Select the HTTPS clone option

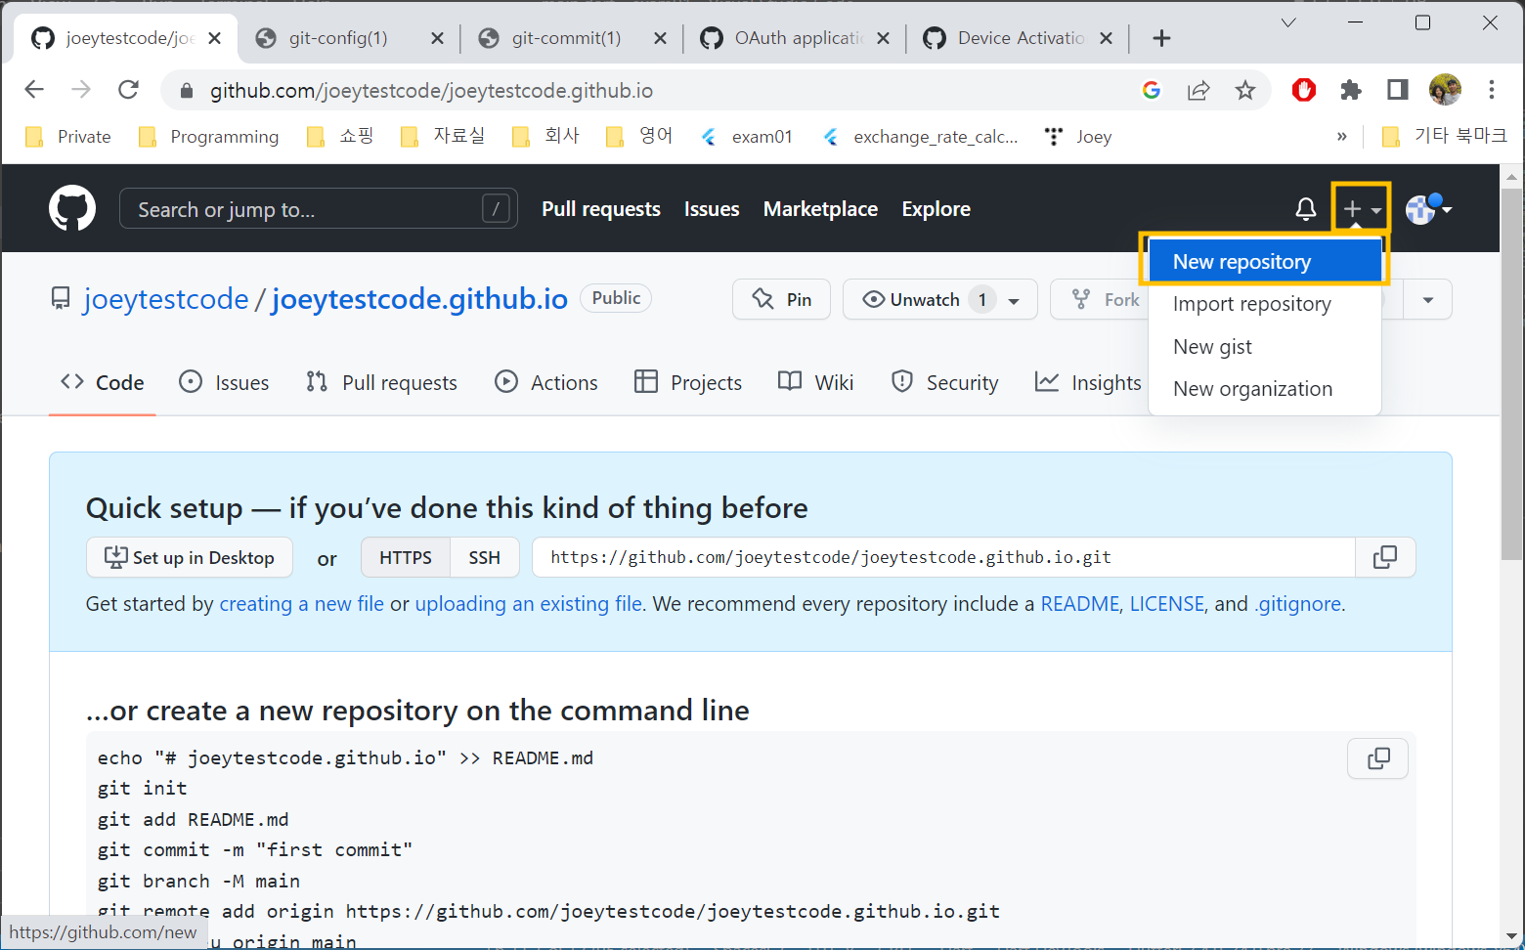(x=406, y=557)
